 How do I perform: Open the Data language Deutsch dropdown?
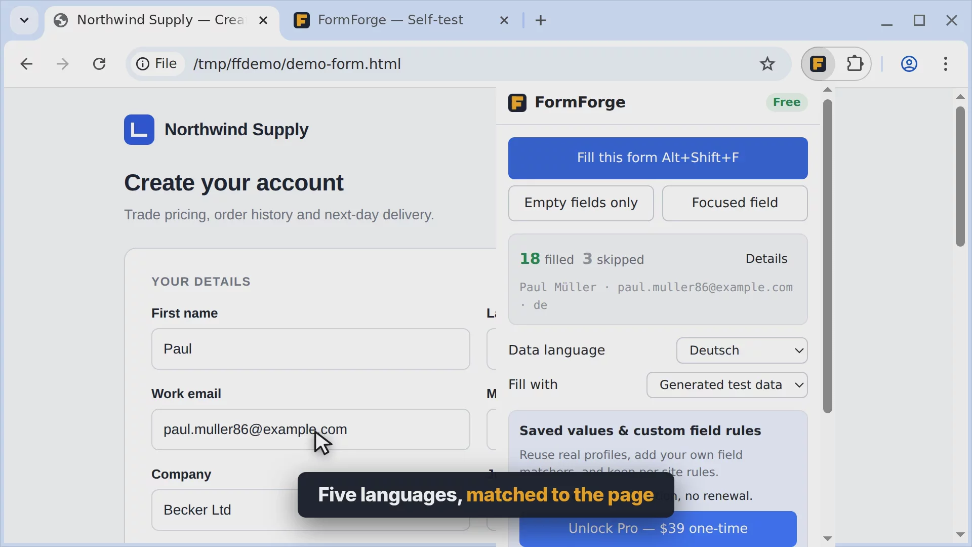[x=742, y=350]
